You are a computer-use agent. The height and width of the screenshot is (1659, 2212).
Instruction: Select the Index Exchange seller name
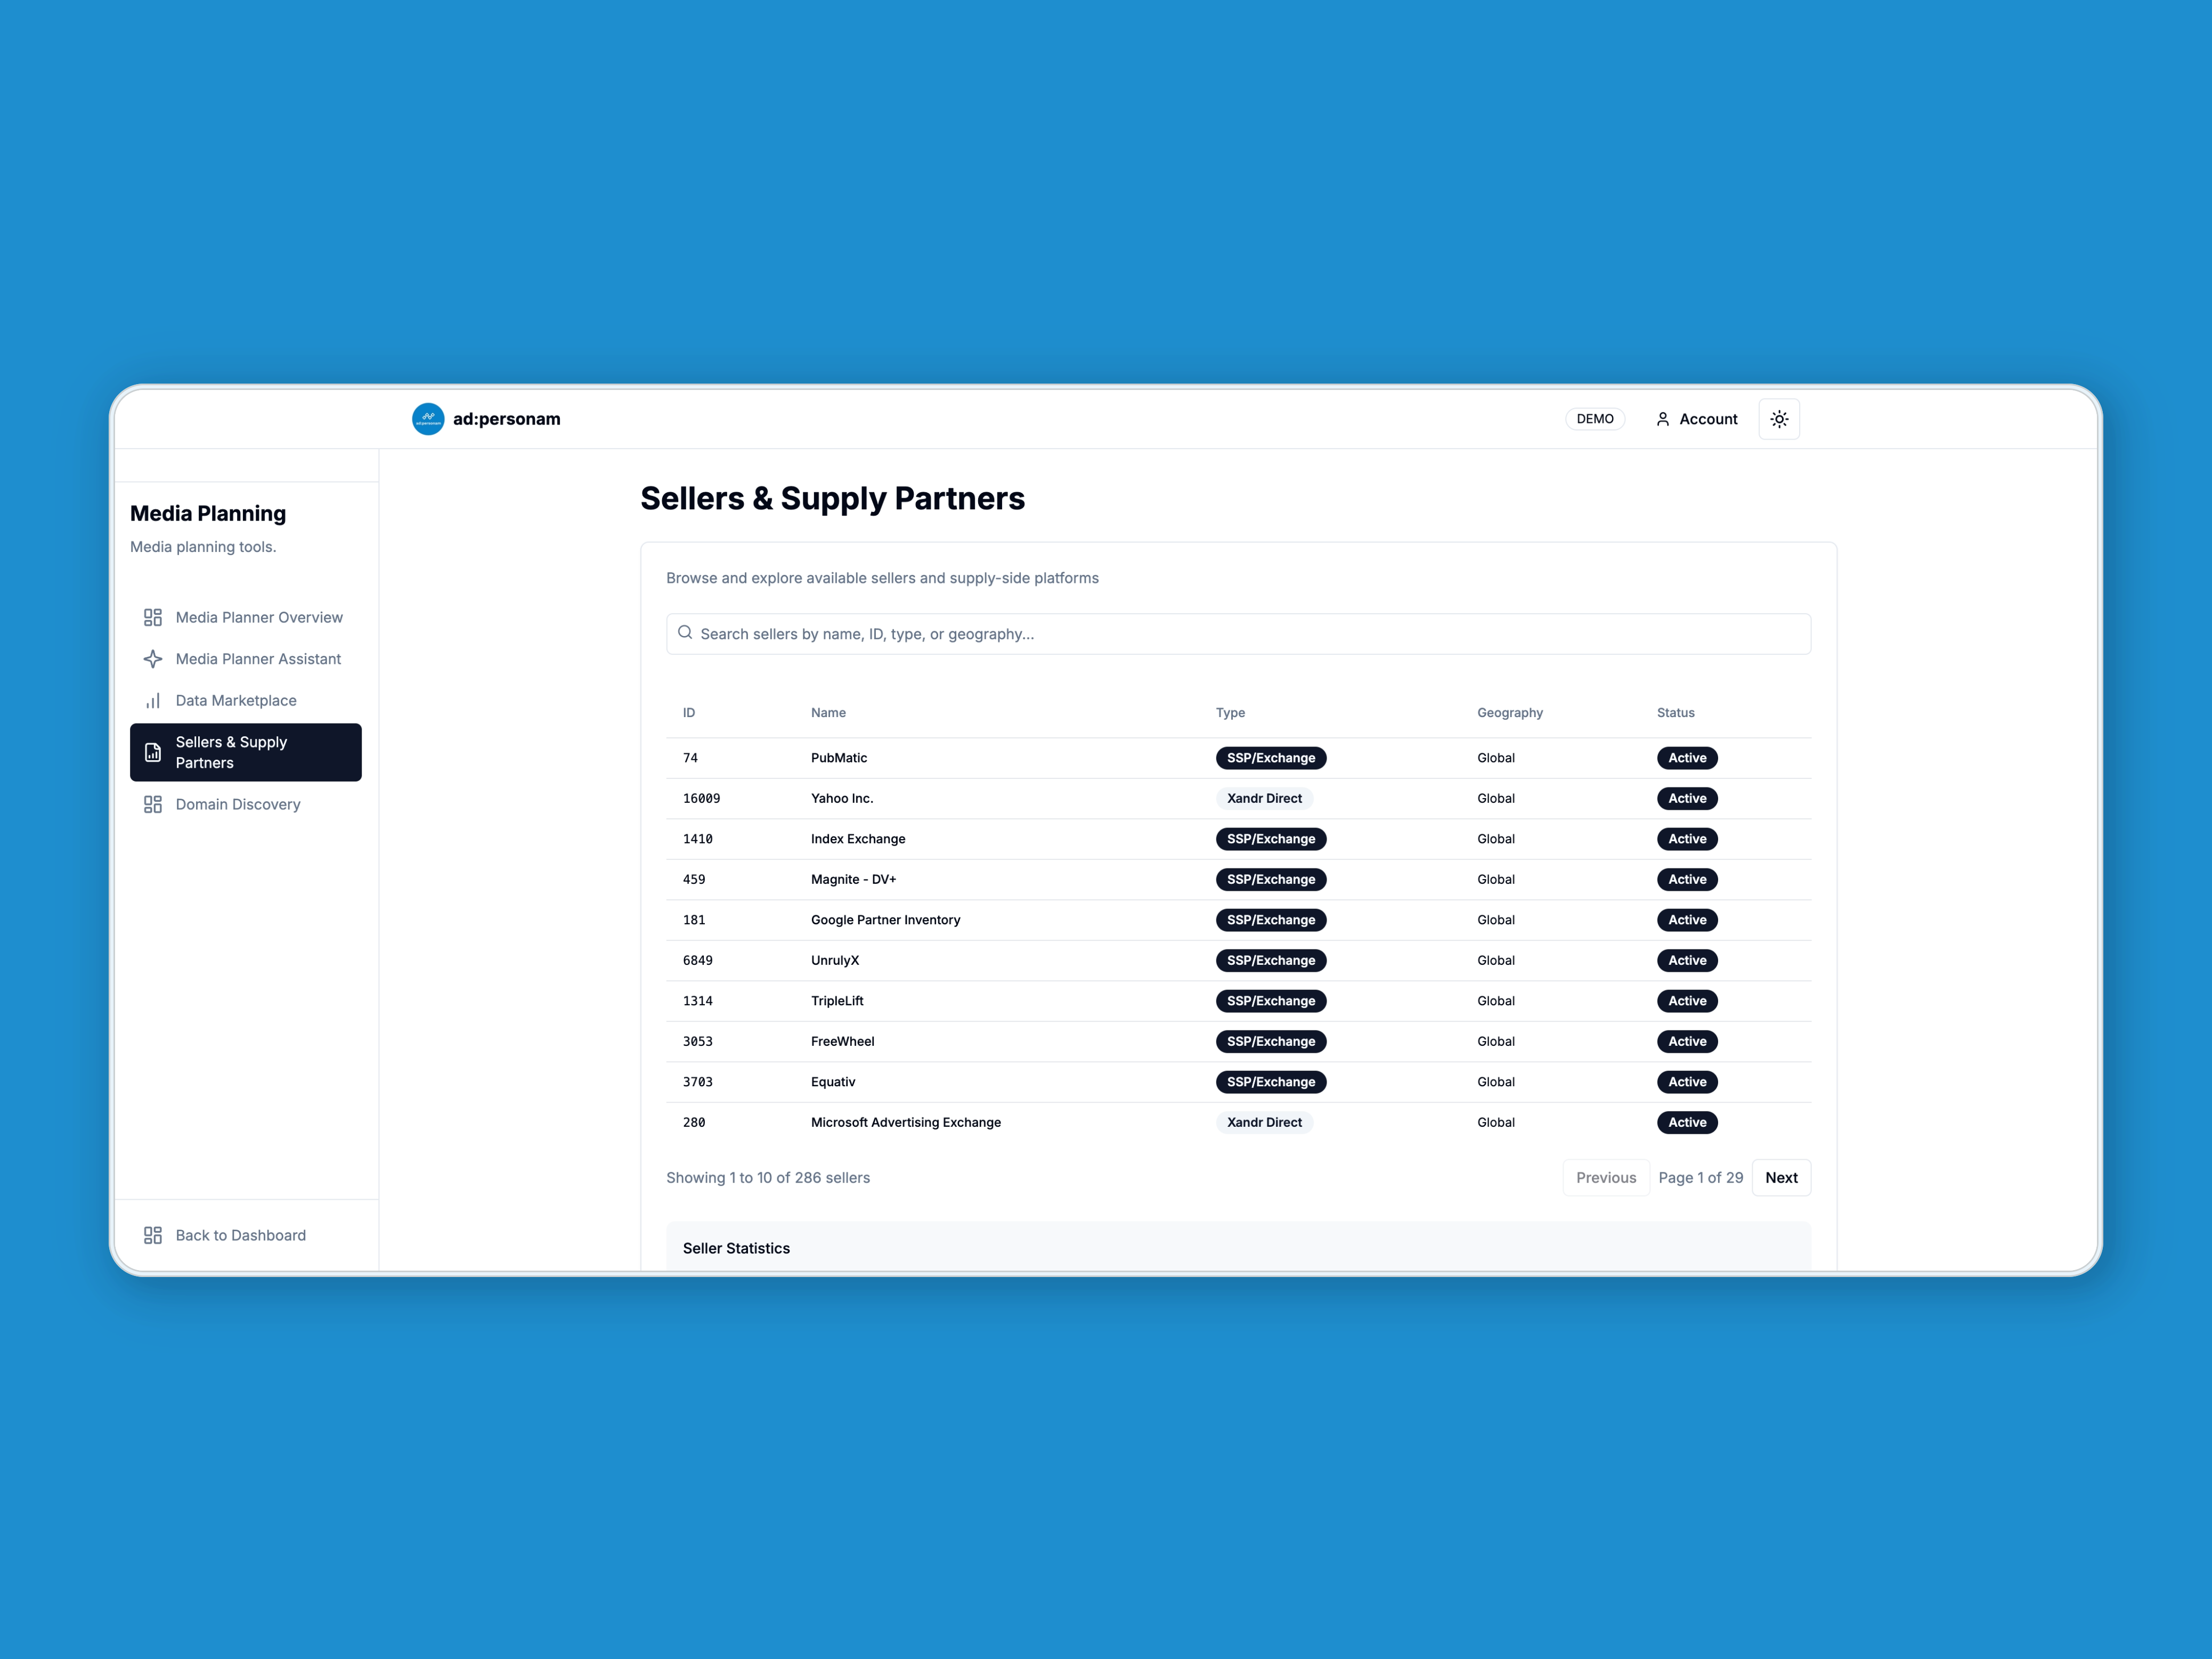click(858, 839)
